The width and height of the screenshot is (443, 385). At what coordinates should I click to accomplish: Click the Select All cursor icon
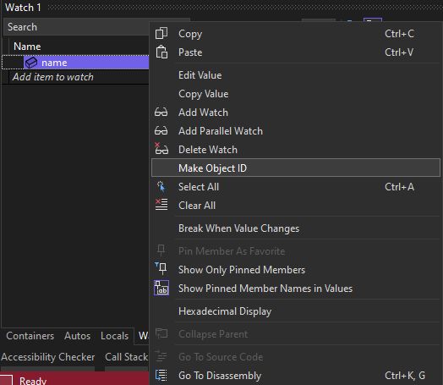pos(161,186)
